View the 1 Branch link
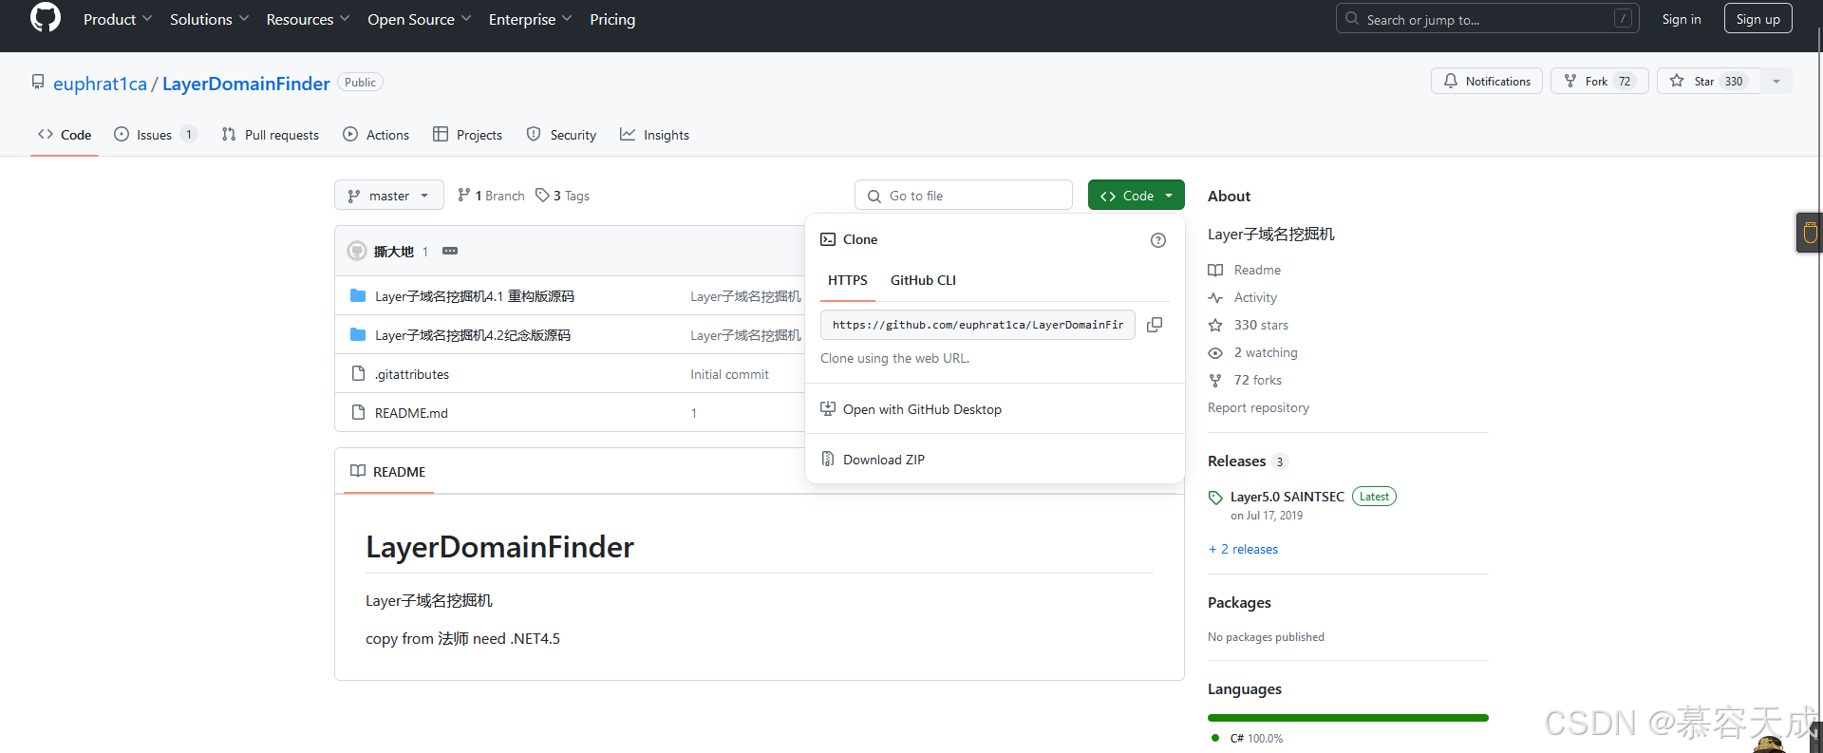 coord(491,196)
